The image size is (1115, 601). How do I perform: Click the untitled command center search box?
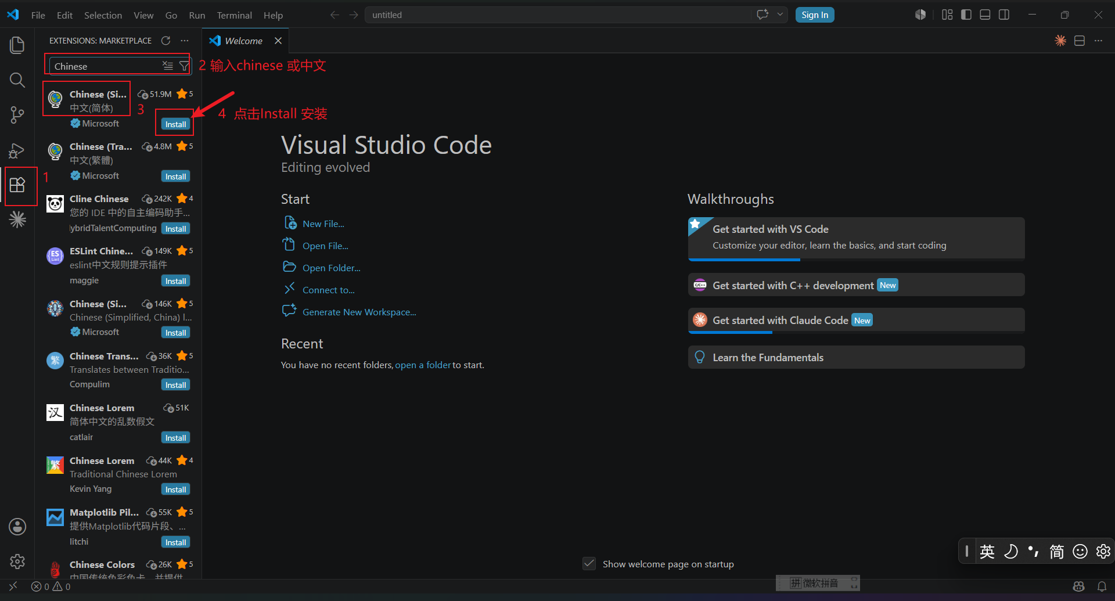tap(557, 15)
